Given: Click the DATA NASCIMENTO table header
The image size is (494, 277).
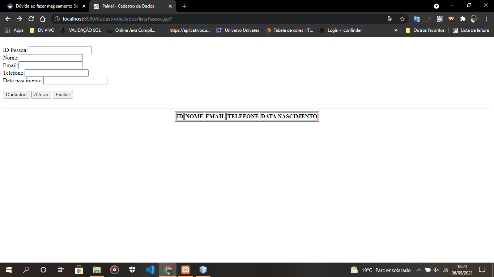Looking at the screenshot, I should (x=289, y=116).
